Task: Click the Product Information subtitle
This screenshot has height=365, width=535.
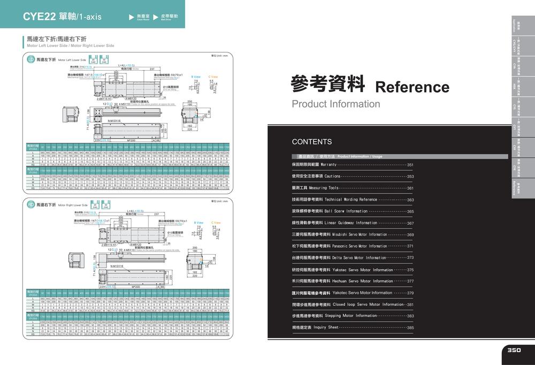Action: tap(336, 104)
